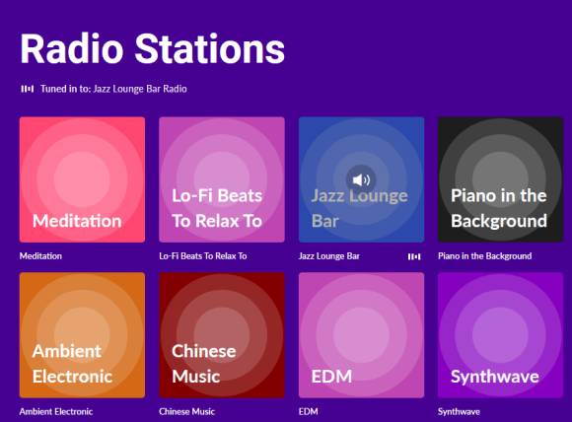Click the speaker icon on Jazz Lounge Bar

coord(361,179)
